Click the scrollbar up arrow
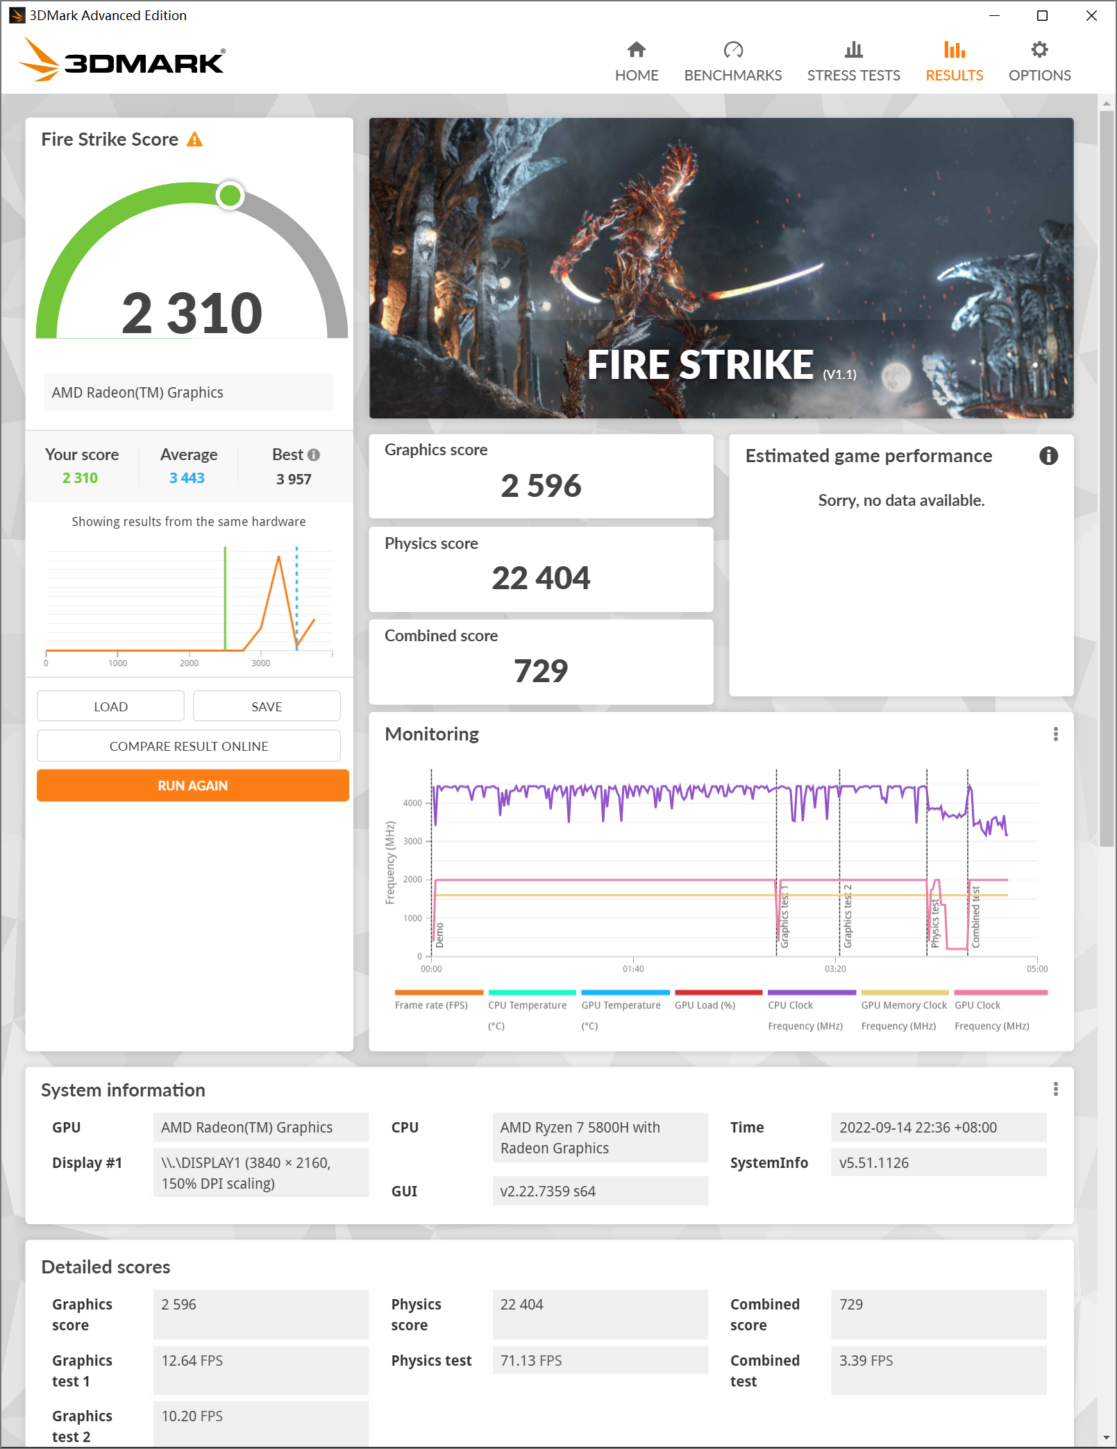The height and width of the screenshot is (1449, 1117). point(1107,103)
